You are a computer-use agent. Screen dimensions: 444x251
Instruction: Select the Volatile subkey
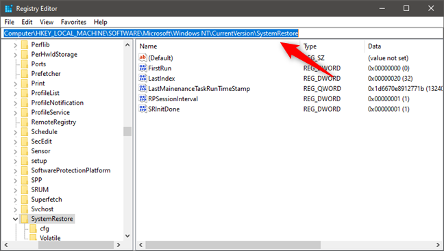click(x=50, y=238)
